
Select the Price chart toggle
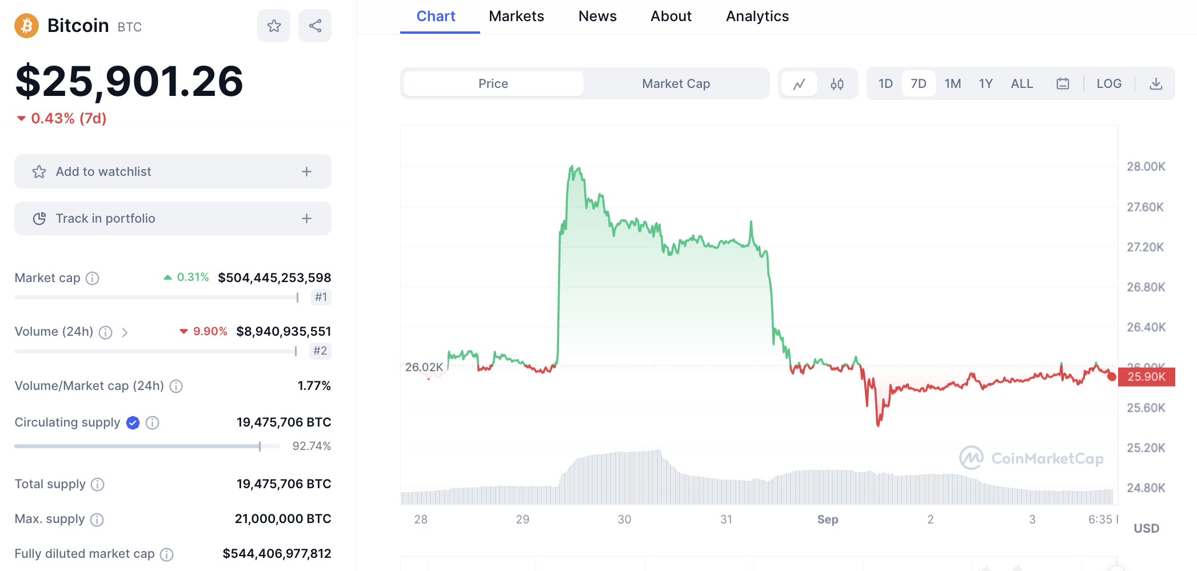(493, 84)
